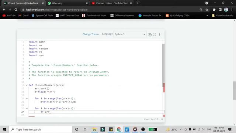Image resolution: width=236 pixels, height=133 pixels.
Task: Click the Change Theme link
Action: (x=91, y=34)
